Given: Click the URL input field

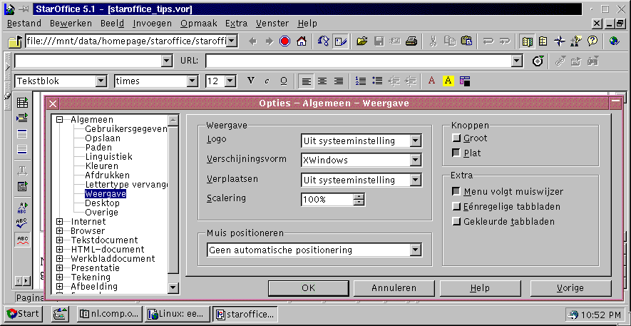Looking at the screenshot, I should pos(359,61).
